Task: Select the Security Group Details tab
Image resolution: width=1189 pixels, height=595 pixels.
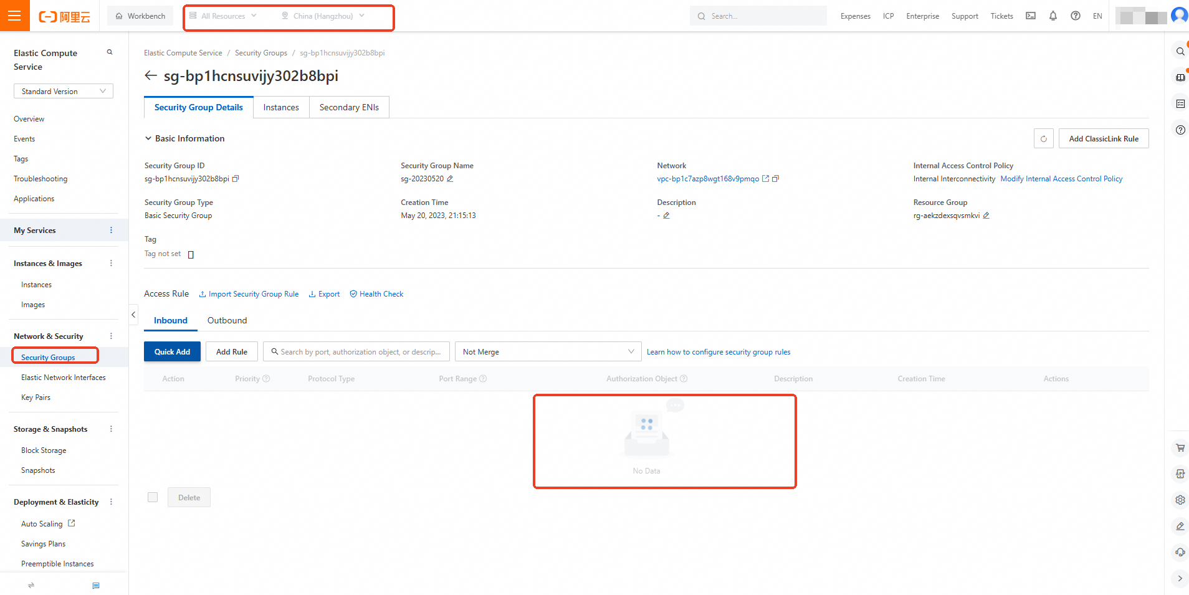Action: 199,107
